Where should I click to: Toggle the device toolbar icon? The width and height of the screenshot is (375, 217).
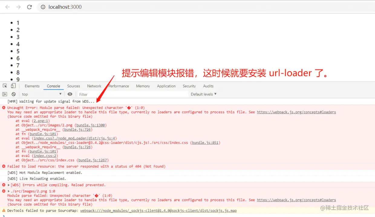point(13,86)
